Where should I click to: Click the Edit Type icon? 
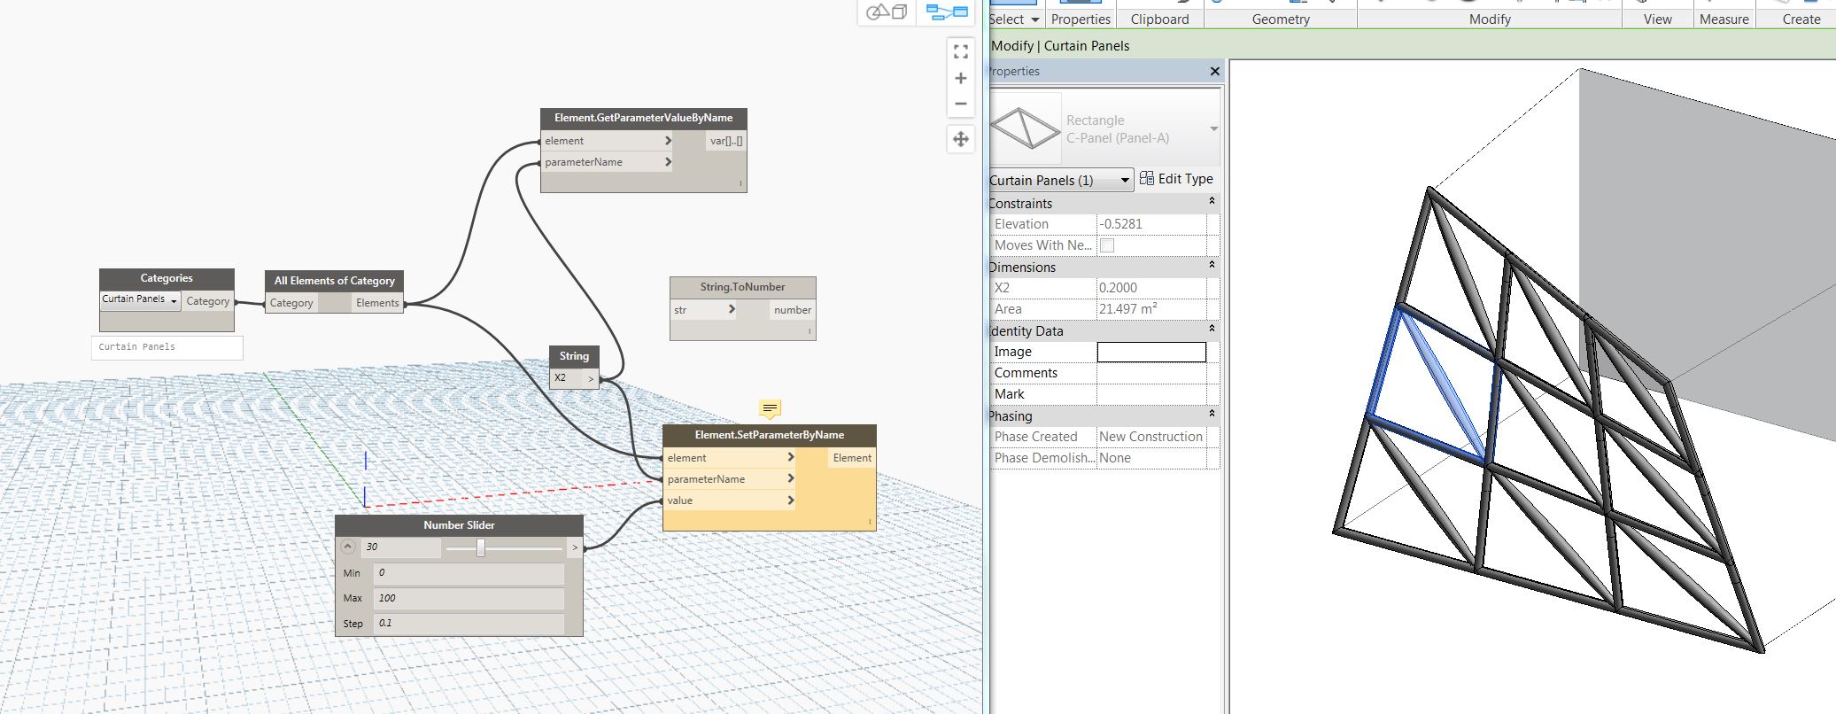(x=1147, y=179)
